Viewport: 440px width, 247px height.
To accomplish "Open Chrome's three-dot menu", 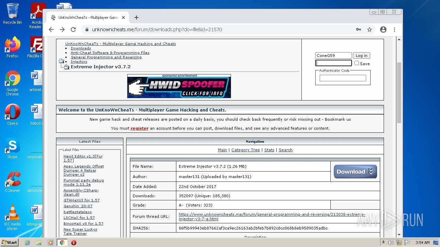I will click(395, 30).
